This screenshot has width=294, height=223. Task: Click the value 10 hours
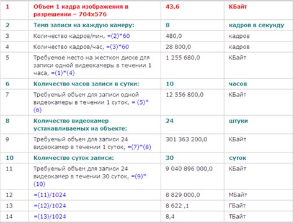point(169,84)
